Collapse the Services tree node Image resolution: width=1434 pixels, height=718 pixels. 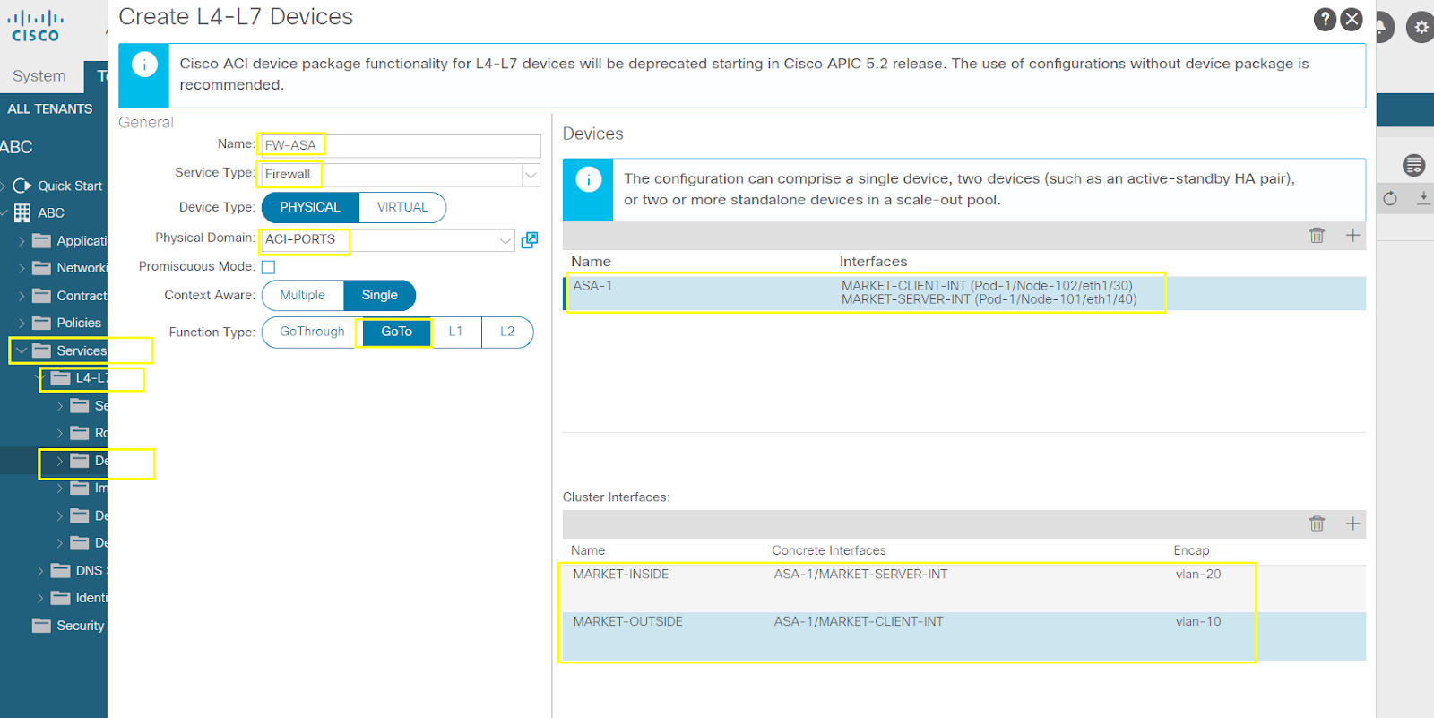[x=22, y=350]
